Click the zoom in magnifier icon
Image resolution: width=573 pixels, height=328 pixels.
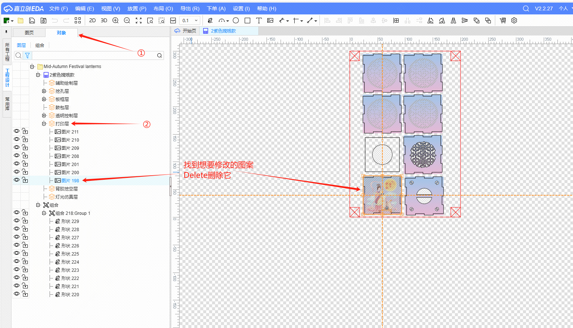(x=115, y=21)
